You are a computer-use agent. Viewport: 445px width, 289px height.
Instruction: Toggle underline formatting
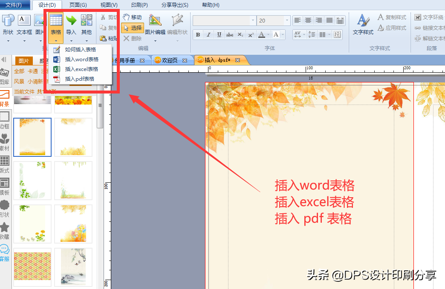coord(219,34)
